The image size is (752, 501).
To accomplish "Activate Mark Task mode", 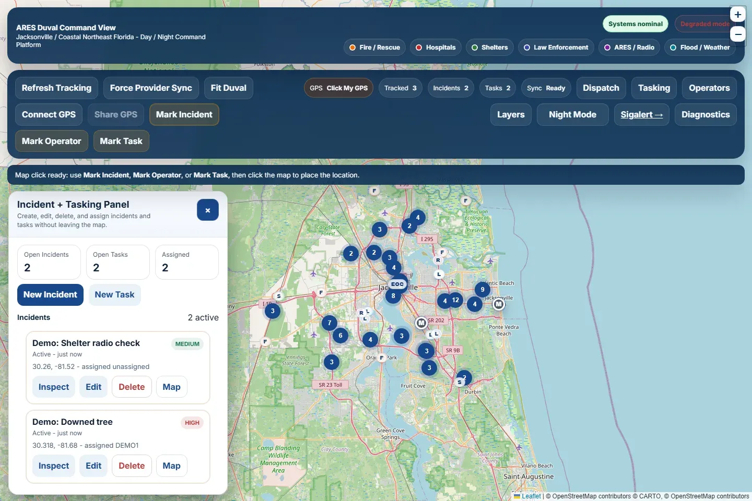I will [x=121, y=141].
